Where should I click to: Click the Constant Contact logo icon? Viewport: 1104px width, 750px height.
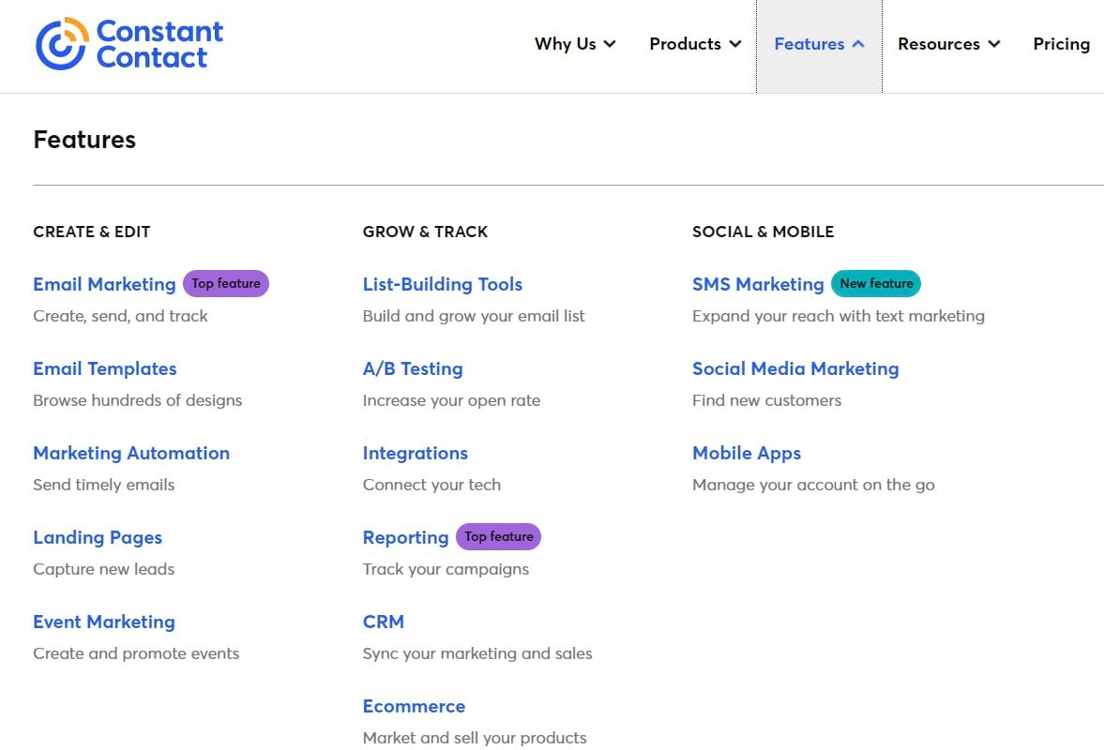[x=62, y=44]
